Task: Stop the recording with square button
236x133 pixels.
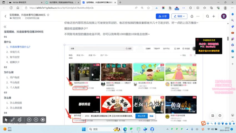Action: (42, 120)
